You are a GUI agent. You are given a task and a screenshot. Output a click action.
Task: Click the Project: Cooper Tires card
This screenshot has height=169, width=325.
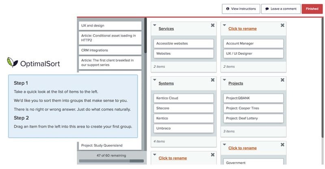pyautogui.click(x=253, y=108)
